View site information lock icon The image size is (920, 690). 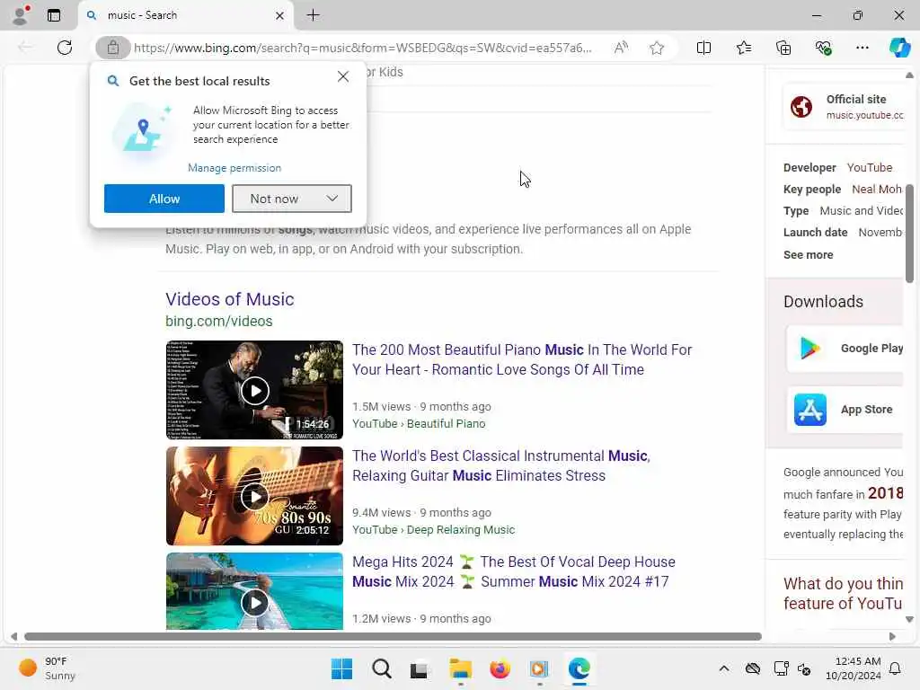click(x=112, y=48)
